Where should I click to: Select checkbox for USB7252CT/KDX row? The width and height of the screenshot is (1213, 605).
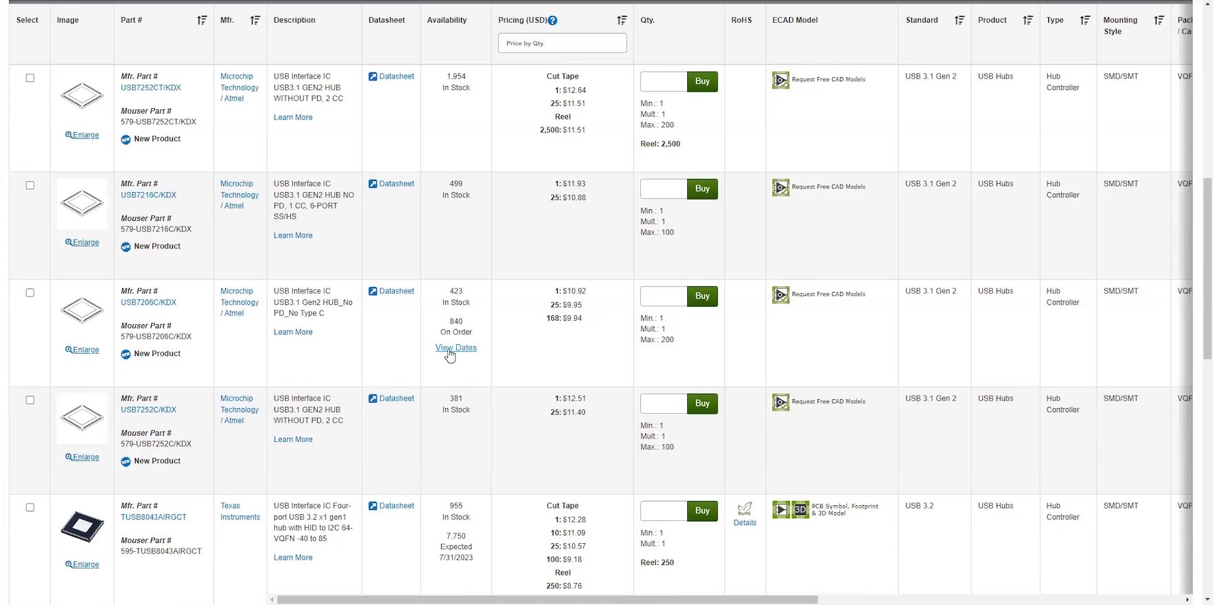(30, 78)
